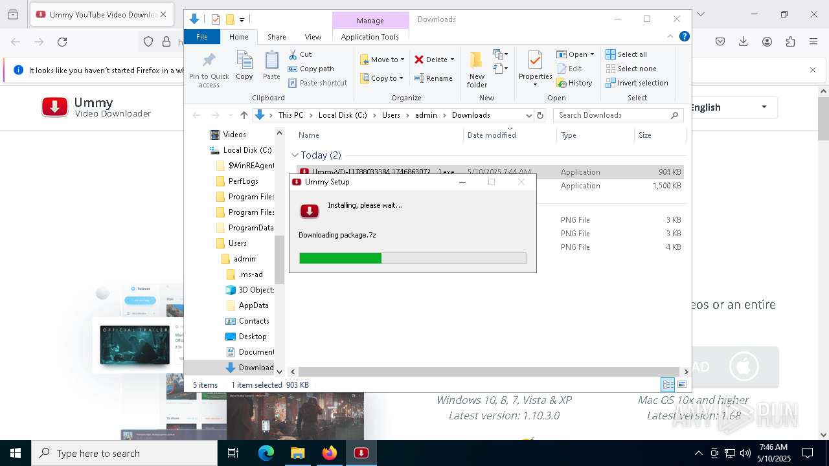
Task: Switch to large icons view layout icon
Action: coord(681,384)
